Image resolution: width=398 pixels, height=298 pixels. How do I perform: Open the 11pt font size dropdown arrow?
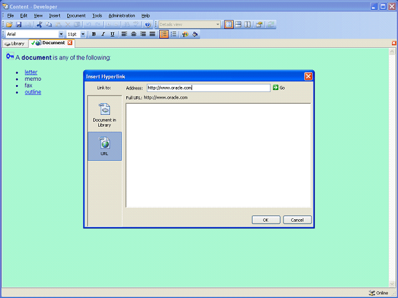pyautogui.click(x=83, y=34)
